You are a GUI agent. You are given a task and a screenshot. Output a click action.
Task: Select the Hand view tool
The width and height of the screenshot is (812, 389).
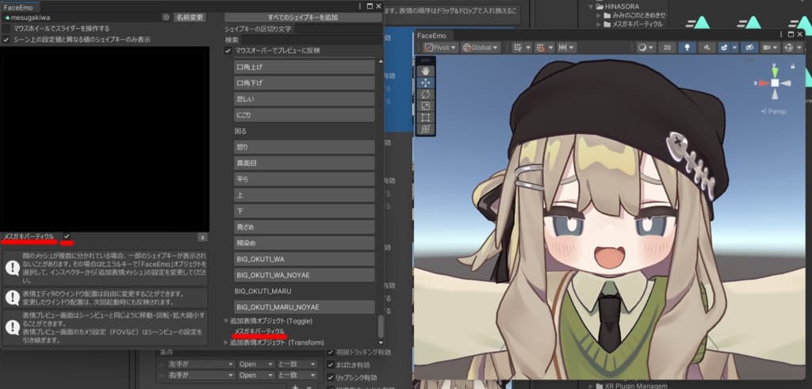426,71
